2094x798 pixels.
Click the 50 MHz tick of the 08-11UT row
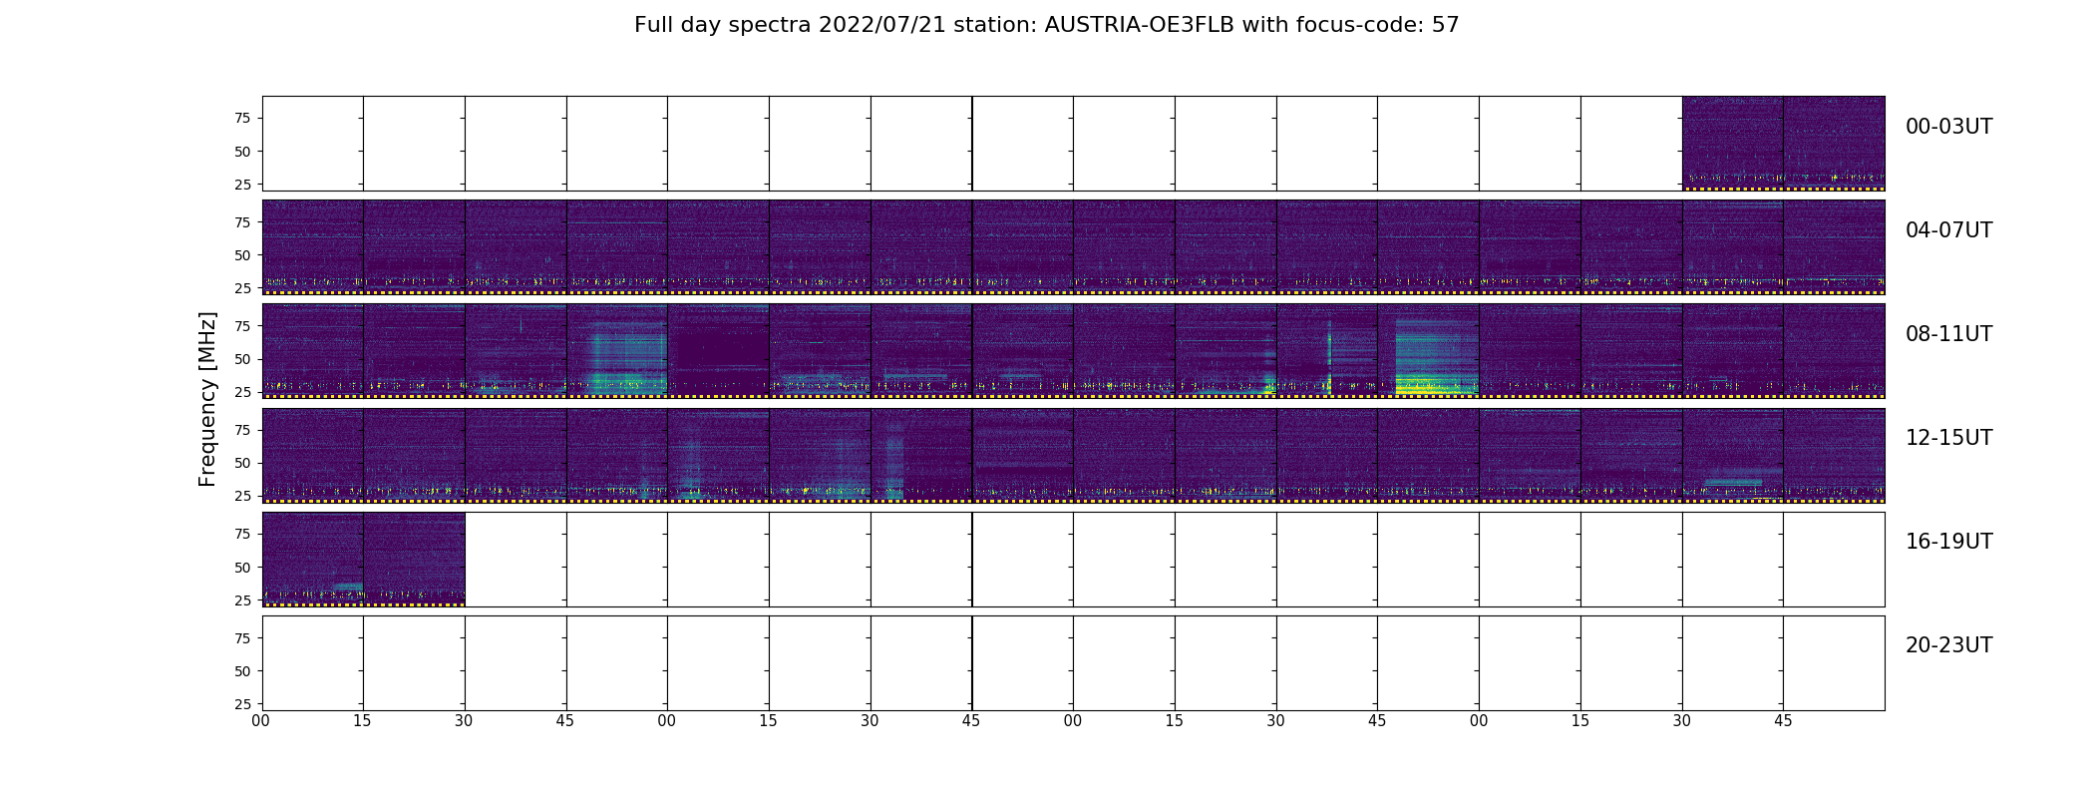241,359
